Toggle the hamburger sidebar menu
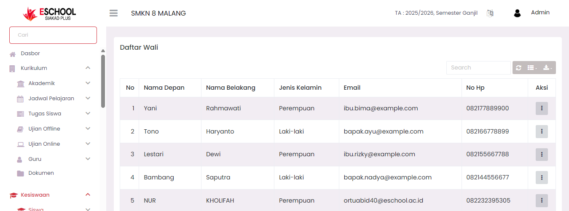Viewport: 569px width, 211px height. (x=113, y=13)
